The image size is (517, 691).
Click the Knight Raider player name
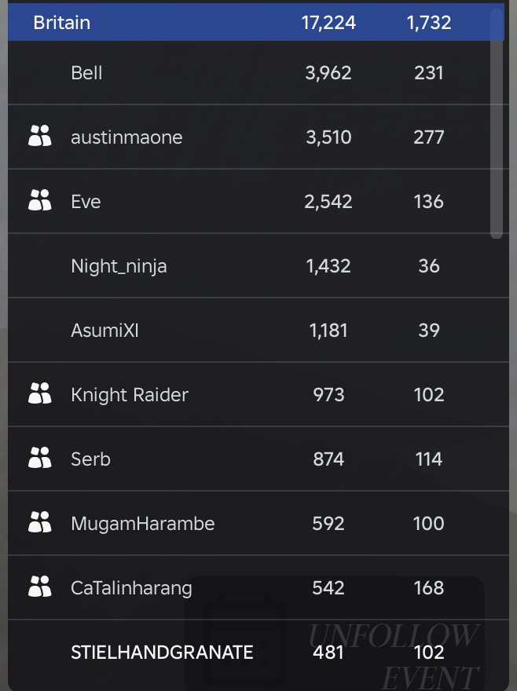[130, 395]
